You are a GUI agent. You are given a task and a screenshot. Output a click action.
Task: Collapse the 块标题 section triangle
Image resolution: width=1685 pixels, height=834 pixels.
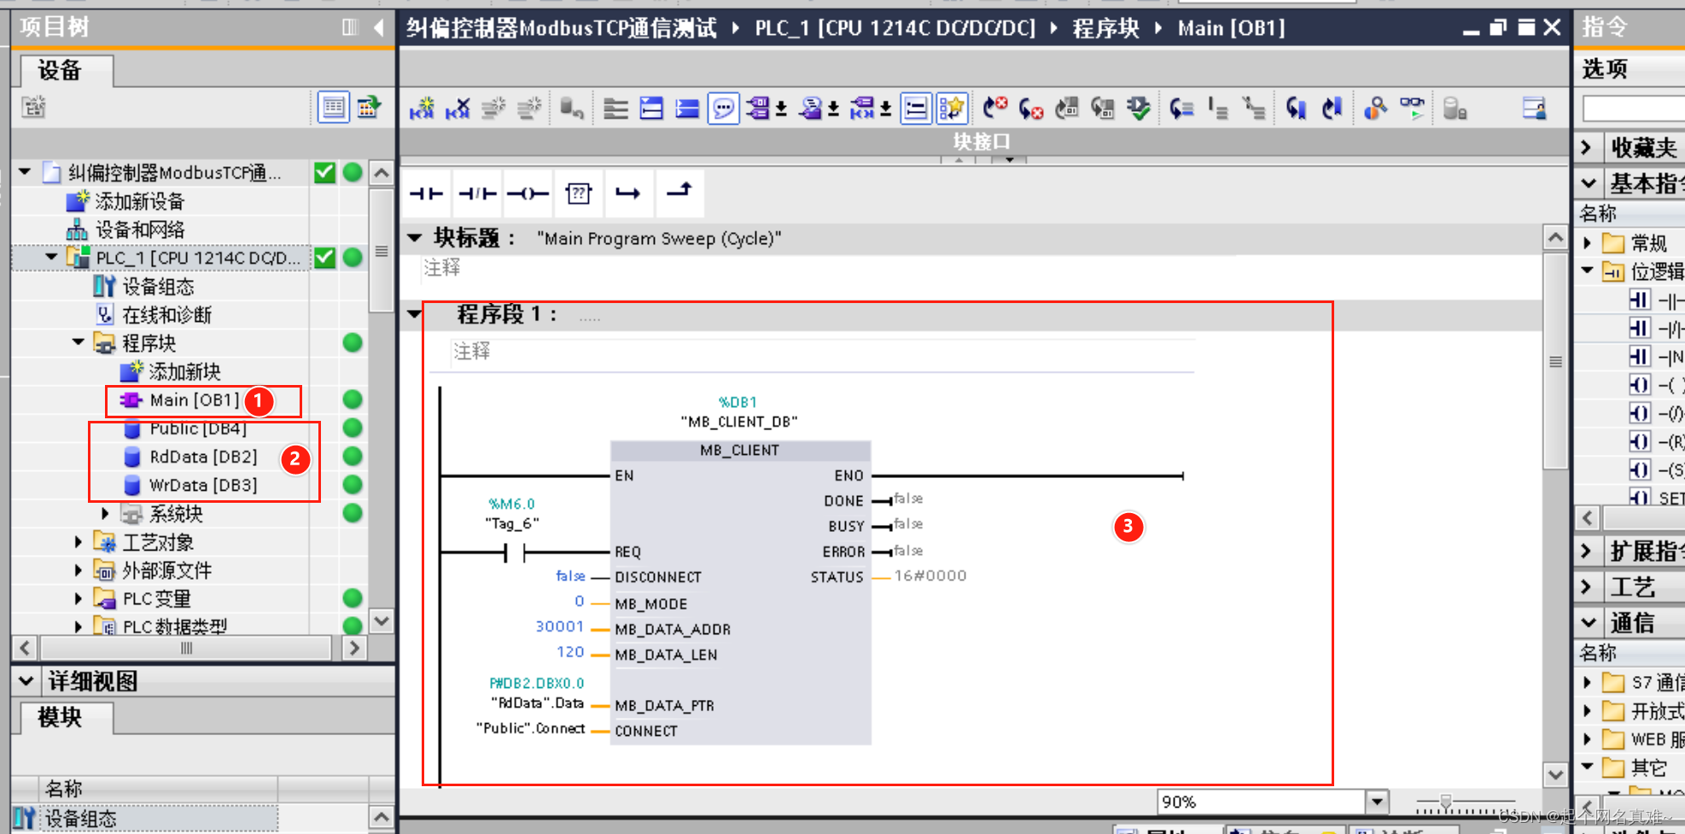415,237
